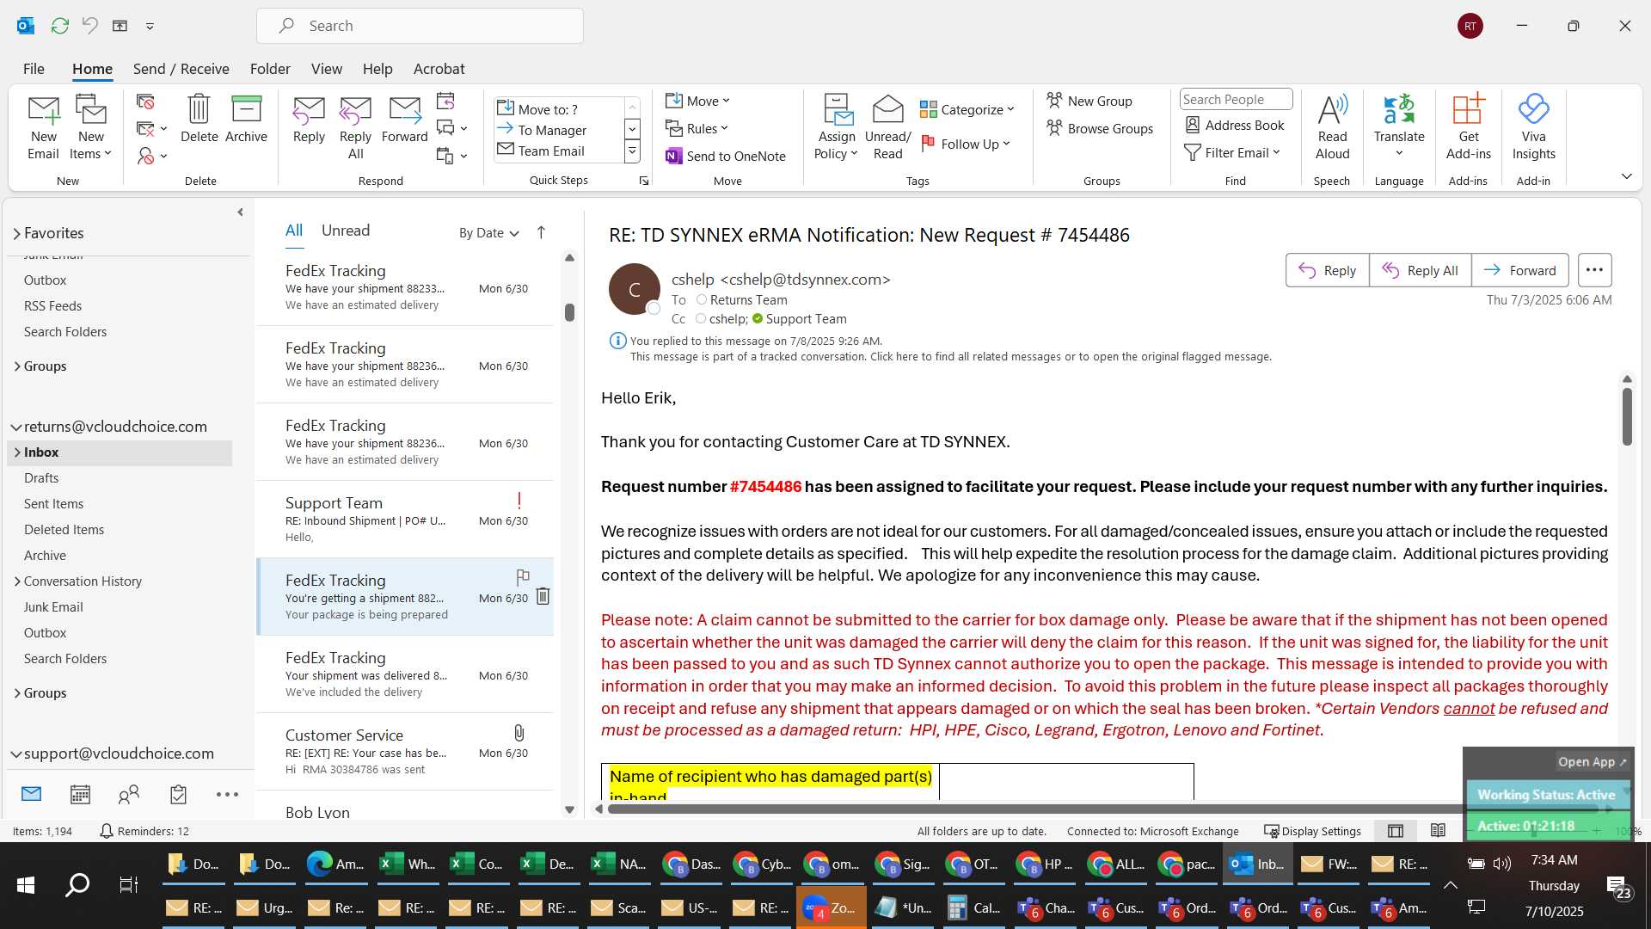Click the Undo icon in title bar
This screenshot has width=1651, height=929.
pyautogui.click(x=89, y=26)
